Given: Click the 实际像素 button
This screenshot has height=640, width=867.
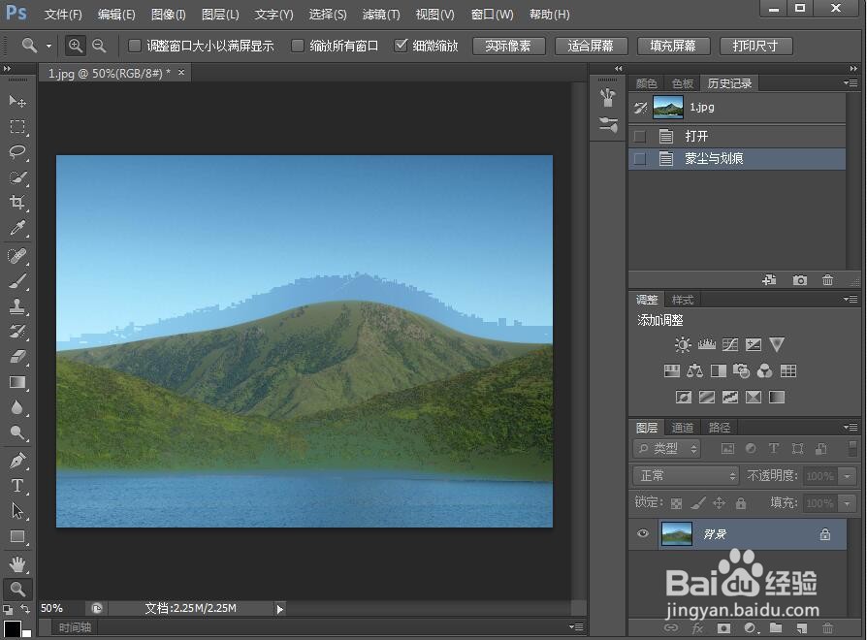Looking at the screenshot, I should click(x=509, y=46).
